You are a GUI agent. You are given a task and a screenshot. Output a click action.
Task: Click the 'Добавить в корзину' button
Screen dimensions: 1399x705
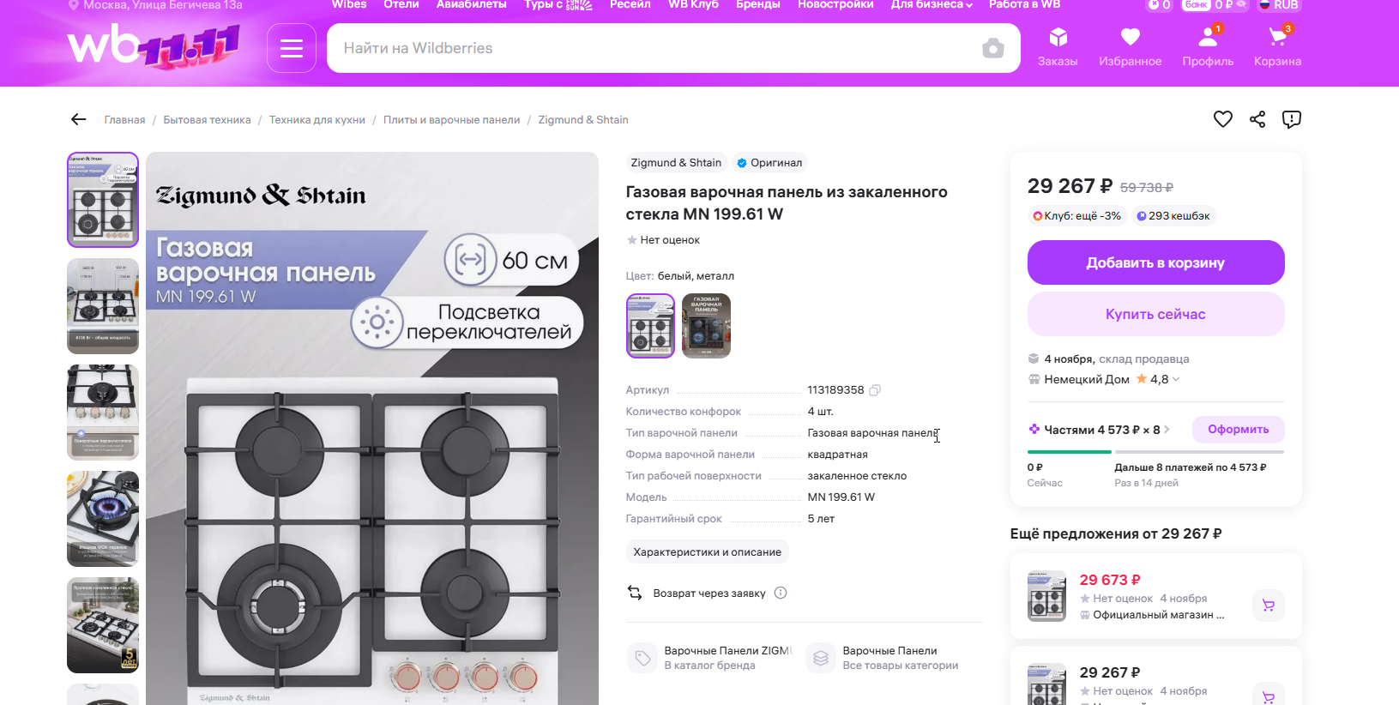[1155, 262]
